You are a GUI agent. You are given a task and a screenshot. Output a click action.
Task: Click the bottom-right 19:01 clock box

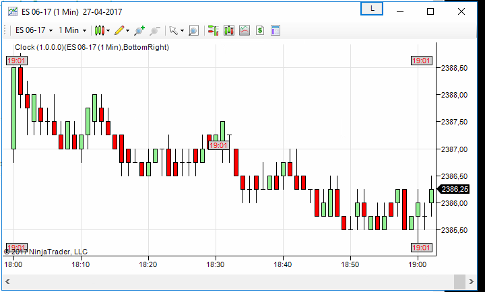point(421,248)
